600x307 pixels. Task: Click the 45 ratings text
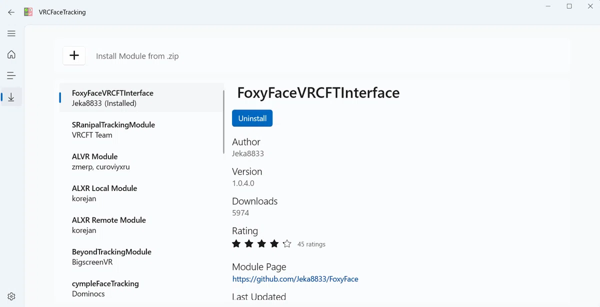[311, 244]
